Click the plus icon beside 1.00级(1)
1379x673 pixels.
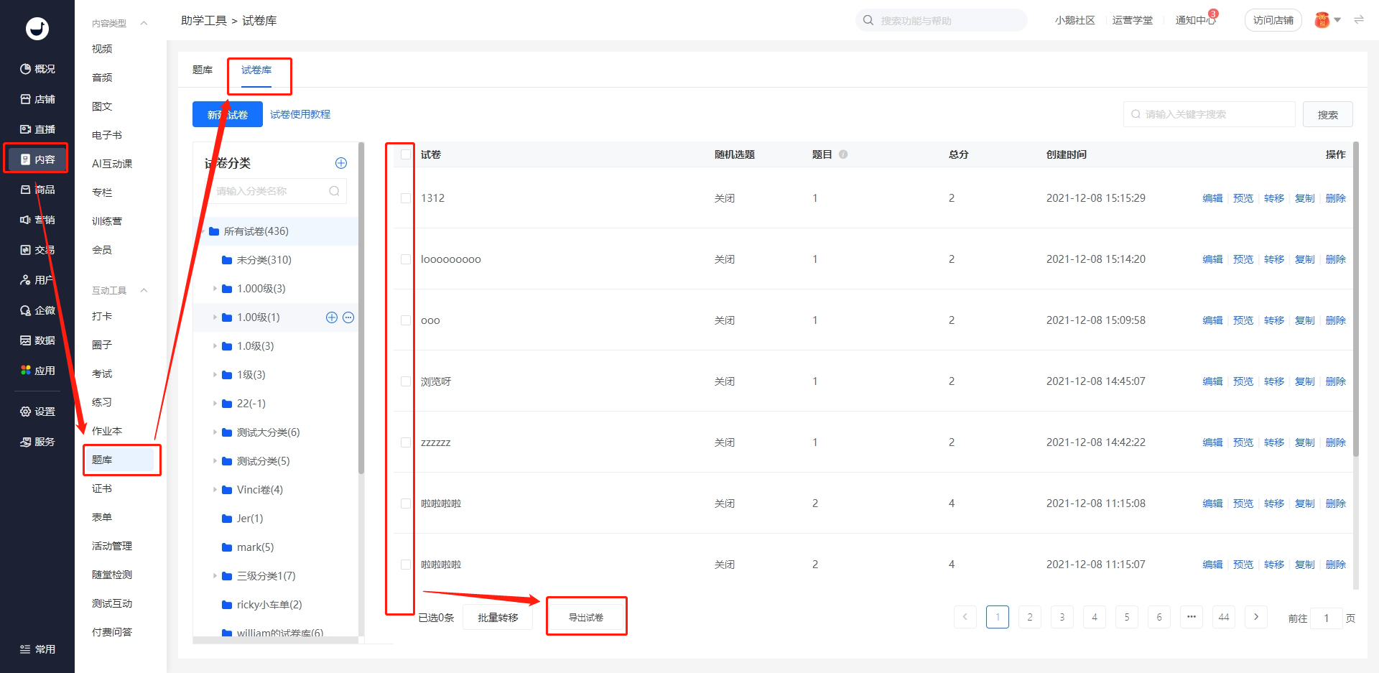pos(332,317)
